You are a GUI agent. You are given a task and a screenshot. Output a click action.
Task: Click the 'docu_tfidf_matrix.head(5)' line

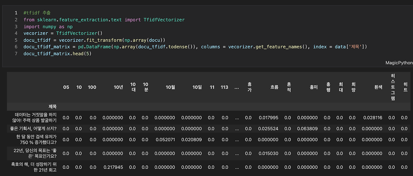coord(57,53)
